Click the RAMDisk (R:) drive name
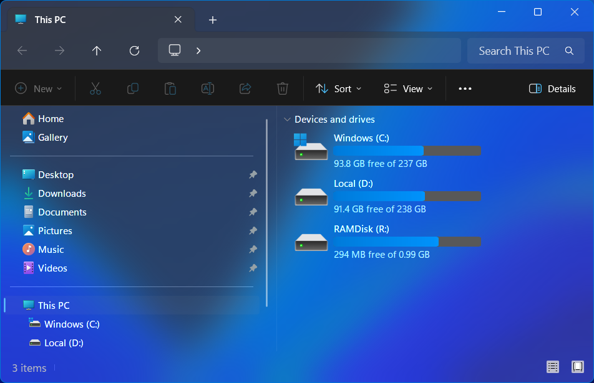This screenshot has height=383, width=594. [361, 229]
